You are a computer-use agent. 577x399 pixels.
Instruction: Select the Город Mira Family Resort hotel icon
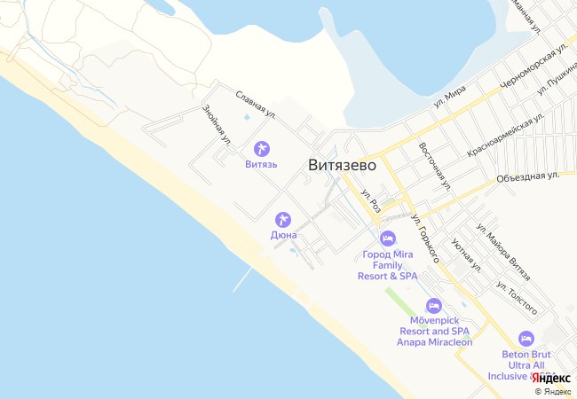point(388,239)
